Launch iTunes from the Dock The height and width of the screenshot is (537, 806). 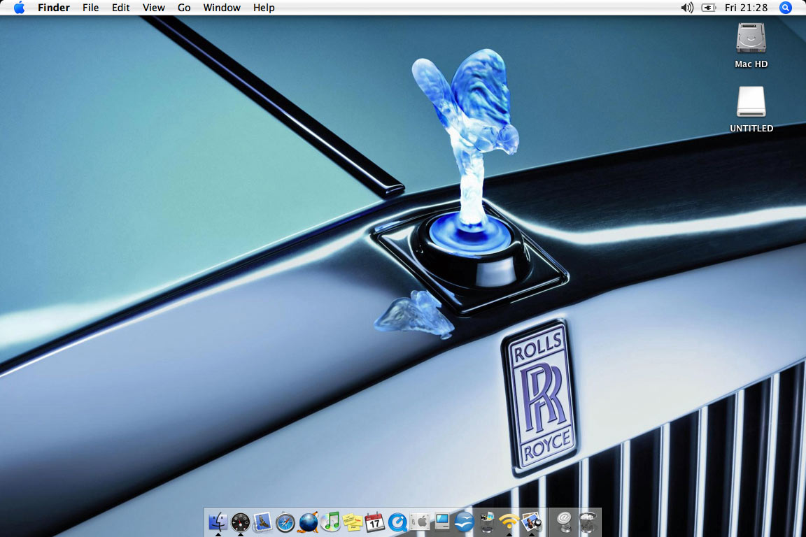point(330,522)
